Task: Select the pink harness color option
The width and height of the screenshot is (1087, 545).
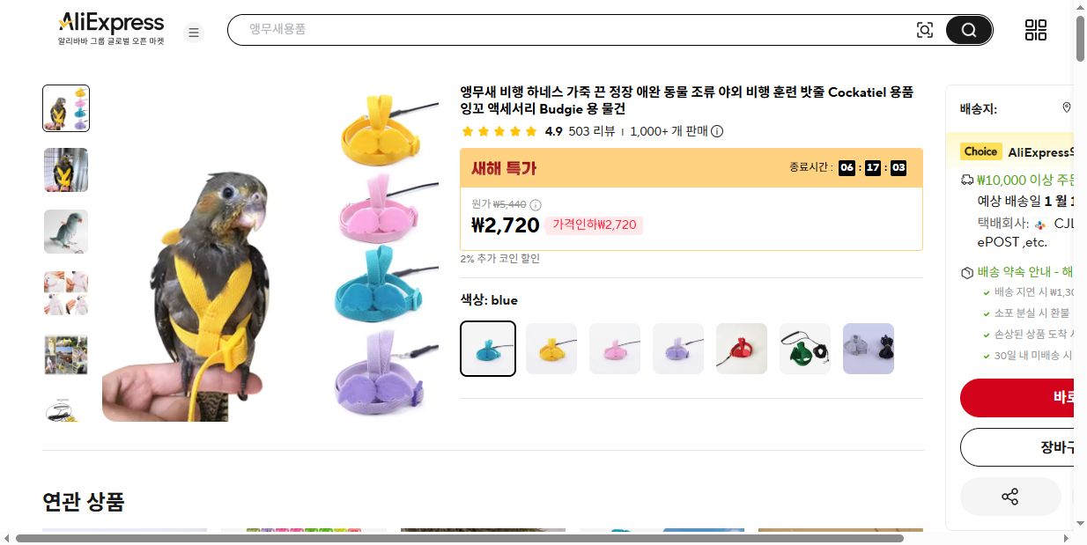Action: tap(615, 349)
